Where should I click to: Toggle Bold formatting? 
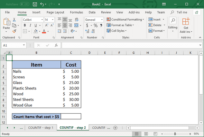[25, 25]
